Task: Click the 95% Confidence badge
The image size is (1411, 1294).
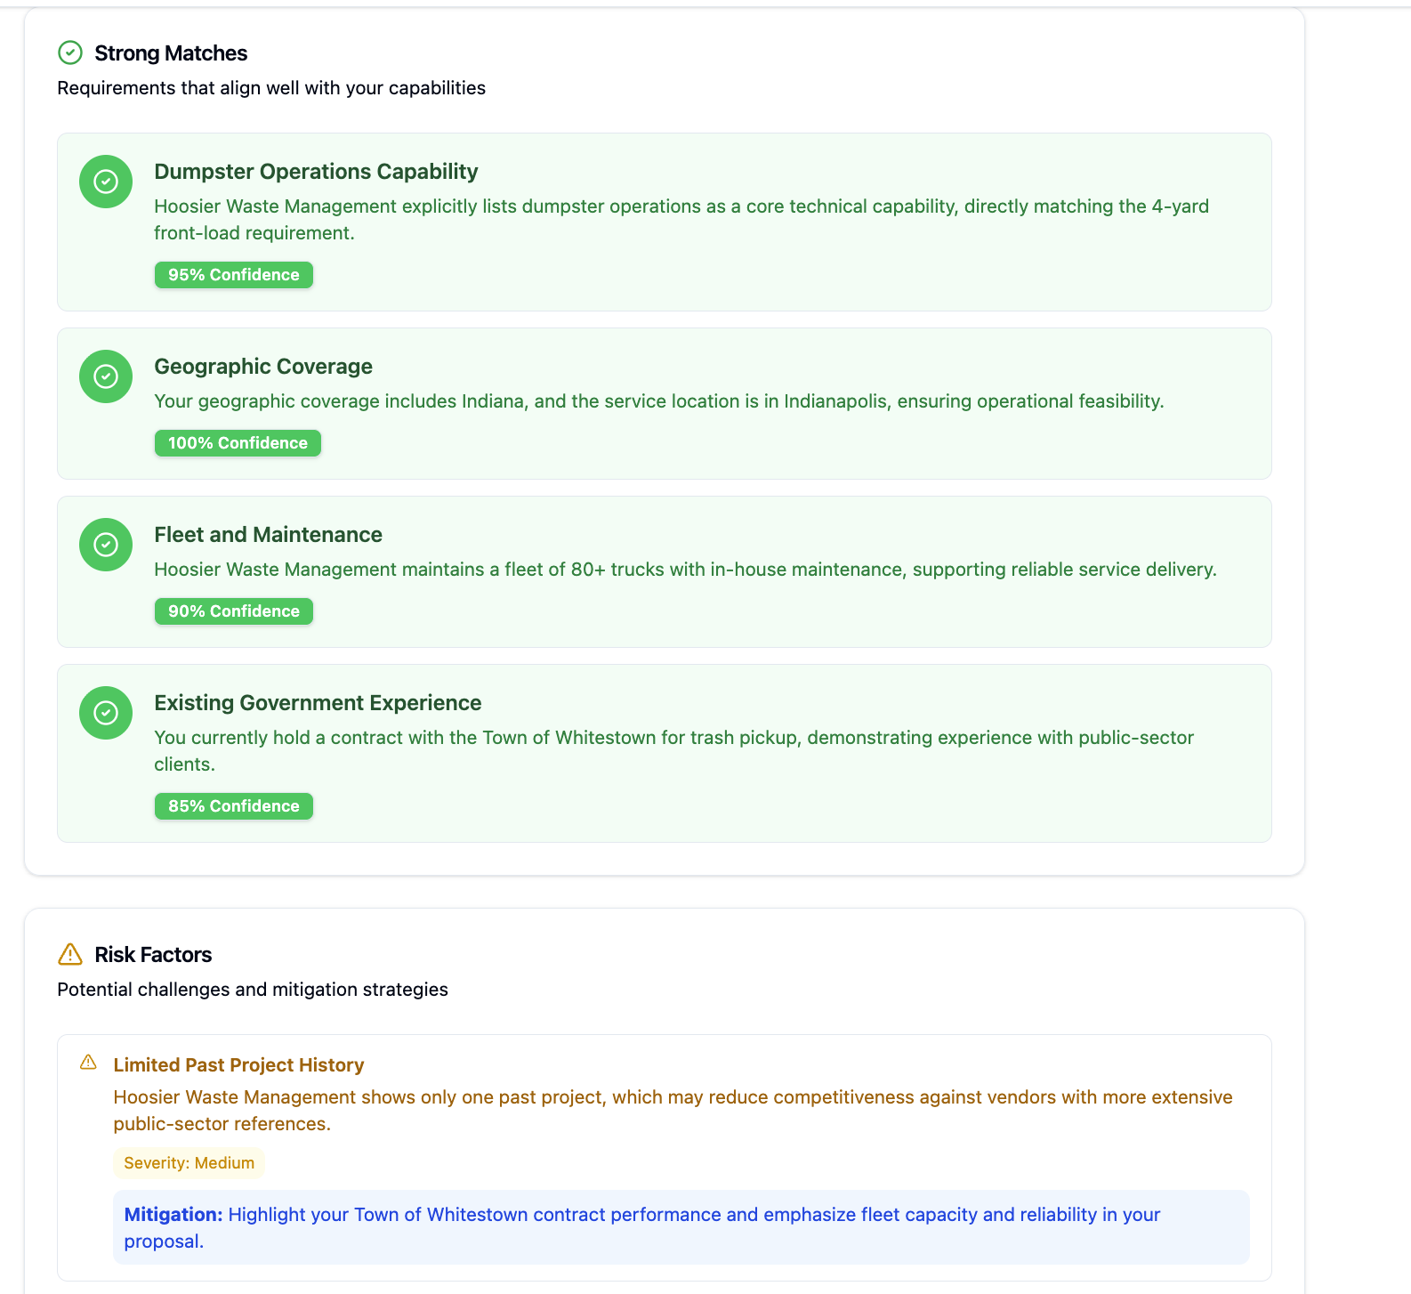Action: coord(234,275)
